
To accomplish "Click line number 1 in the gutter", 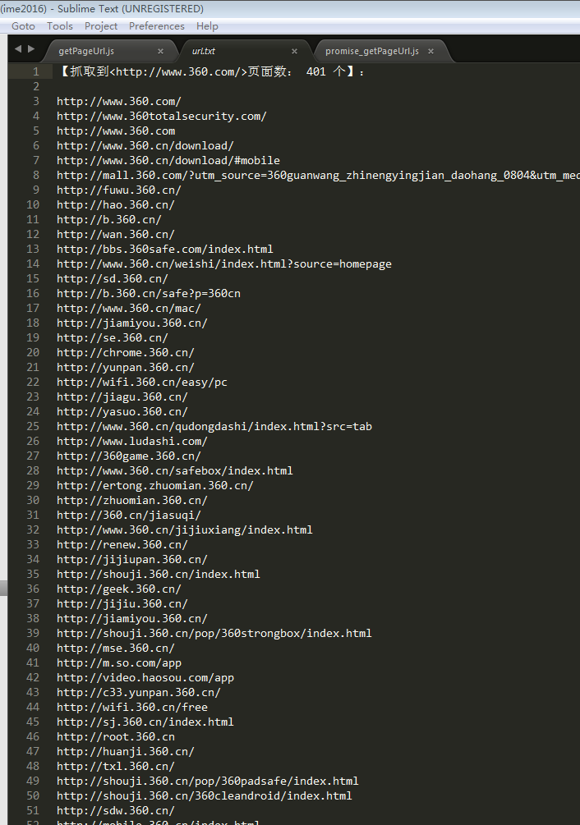I will 36,72.
